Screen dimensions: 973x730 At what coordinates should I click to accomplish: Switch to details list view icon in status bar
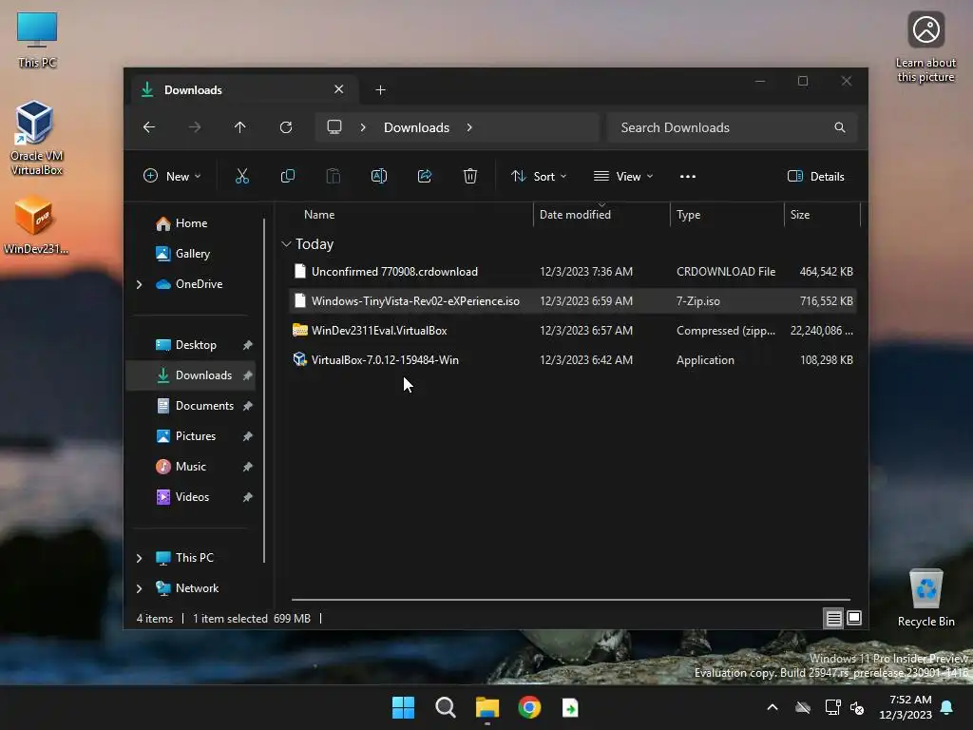coord(833,618)
